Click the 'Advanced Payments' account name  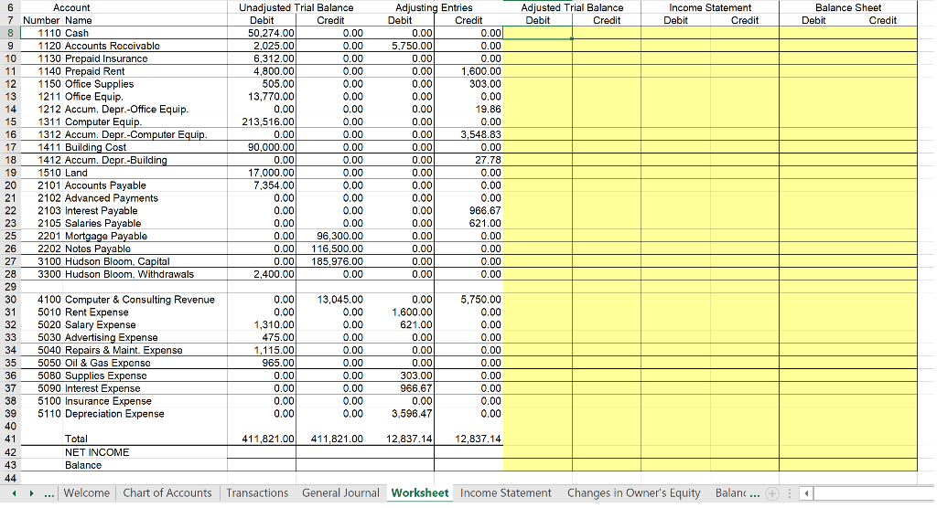tap(111, 197)
